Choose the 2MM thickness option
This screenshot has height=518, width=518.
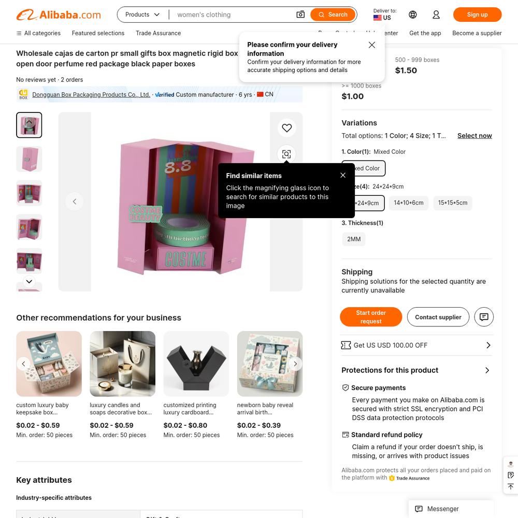354,239
